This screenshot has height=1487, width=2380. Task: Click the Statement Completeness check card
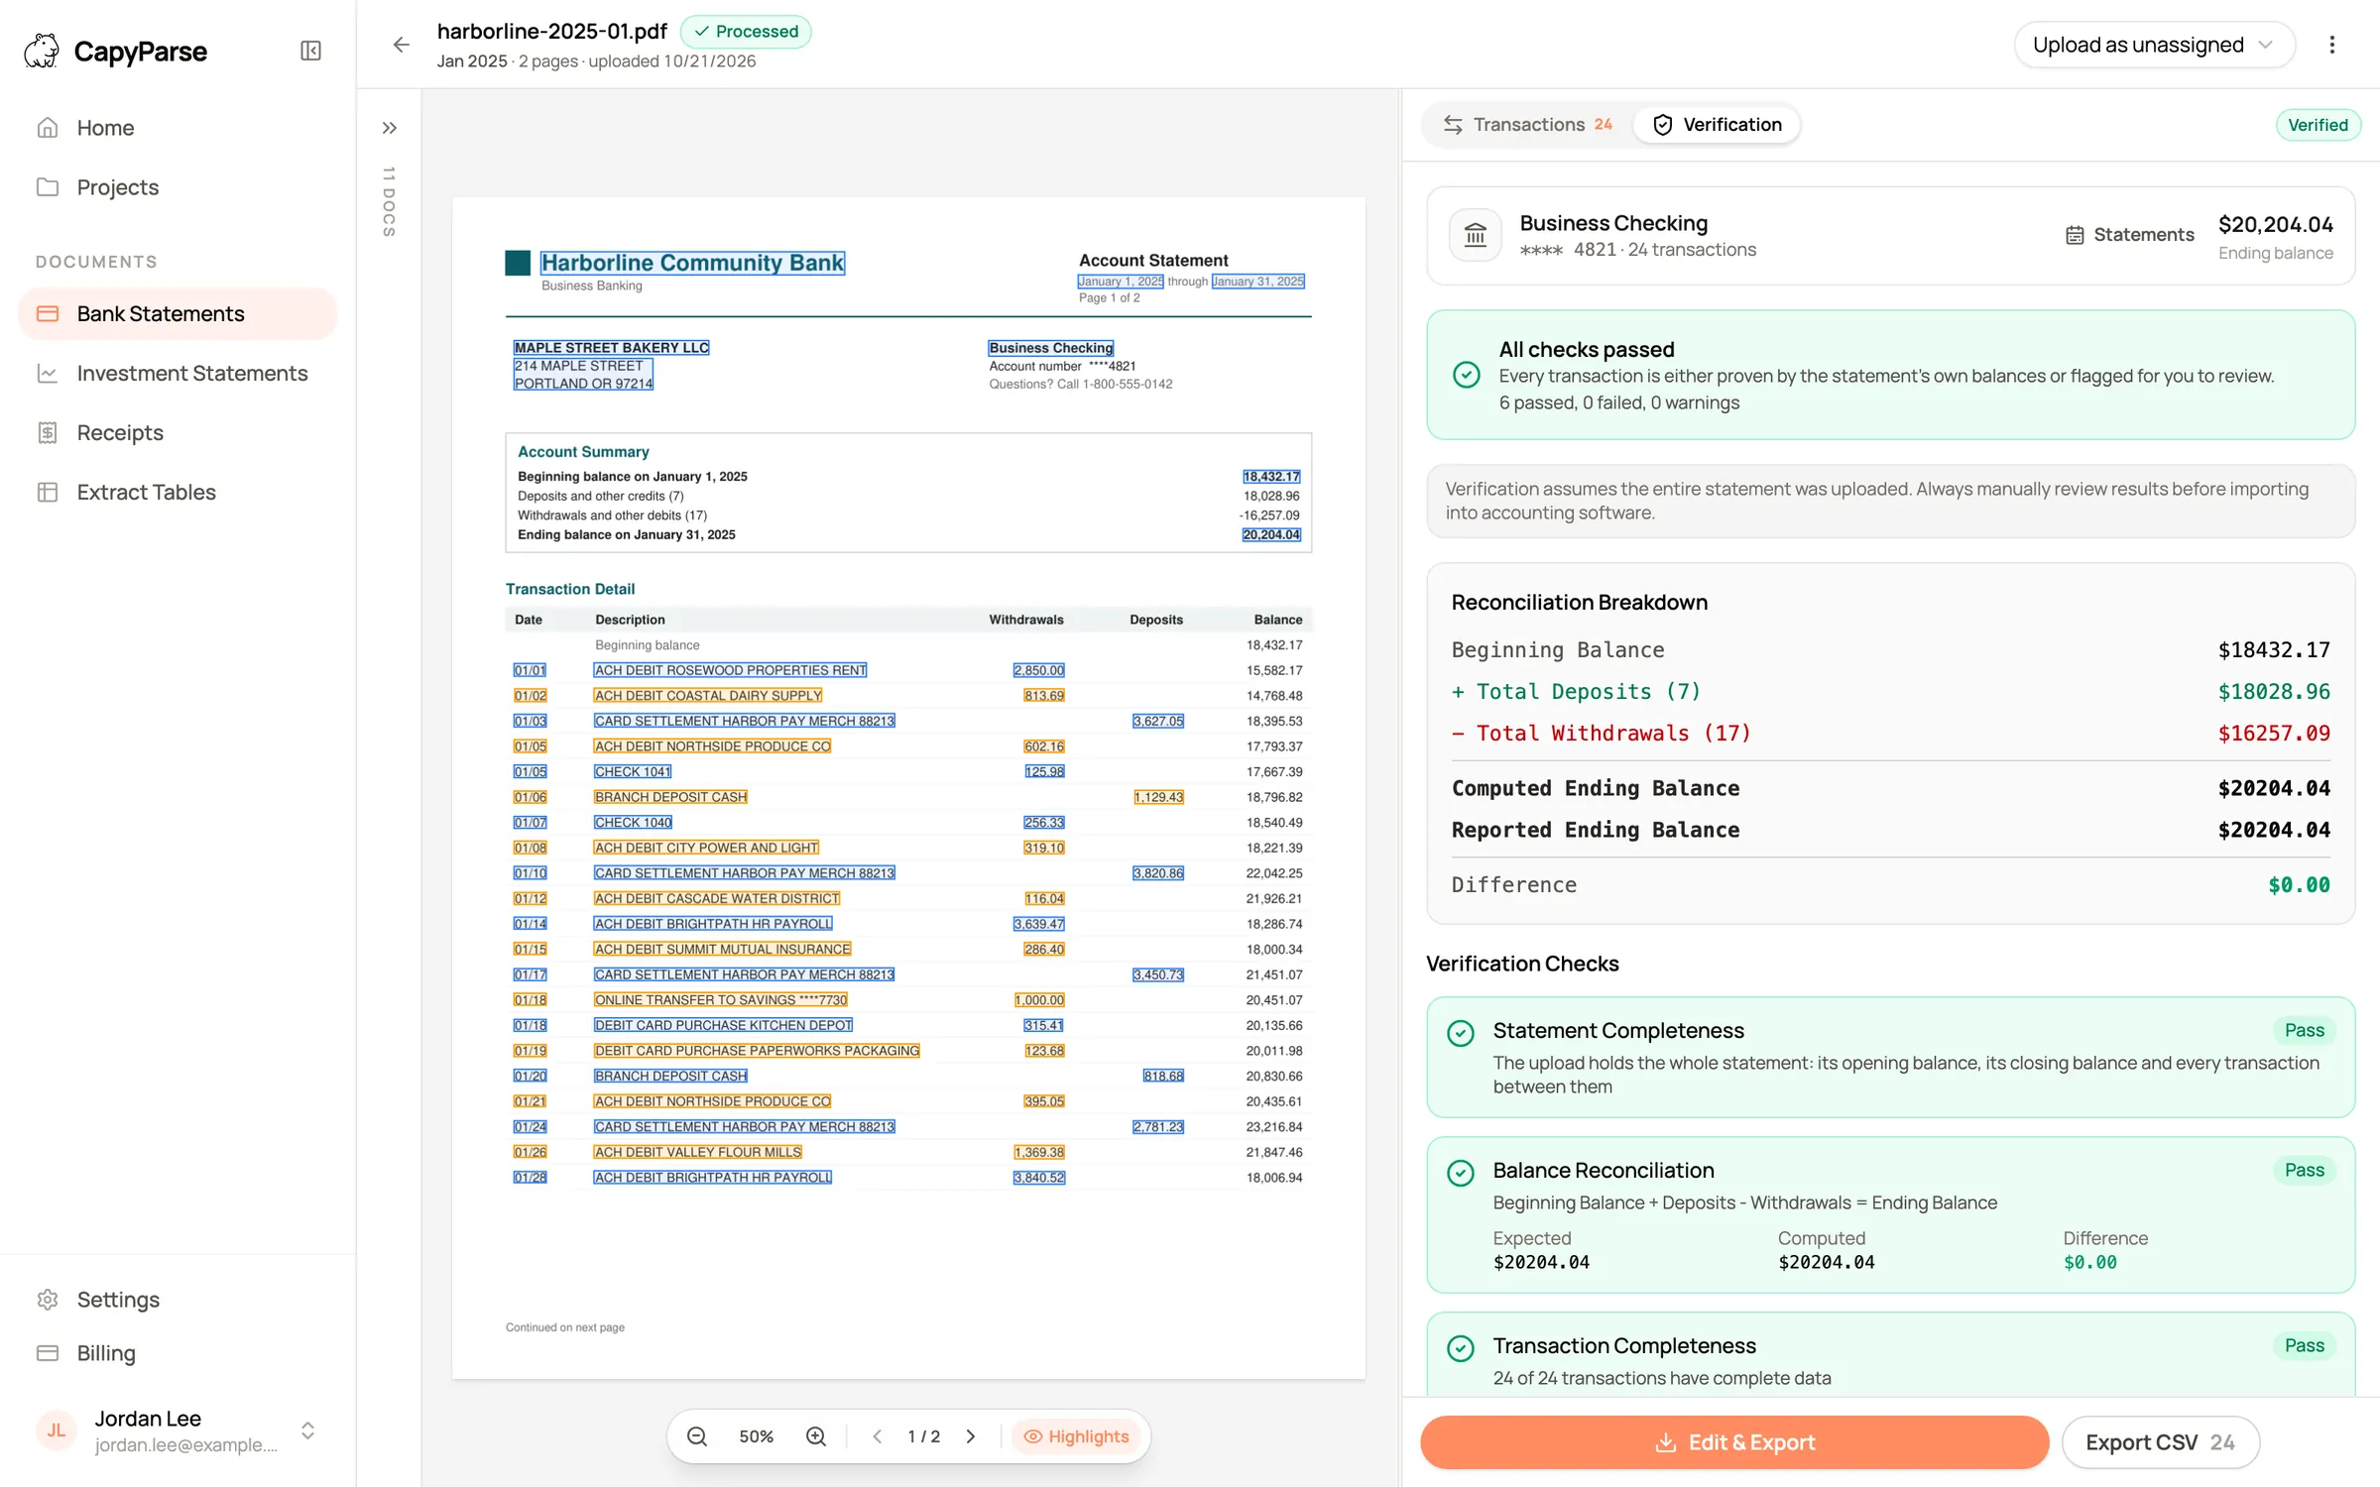(x=1891, y=1058)
